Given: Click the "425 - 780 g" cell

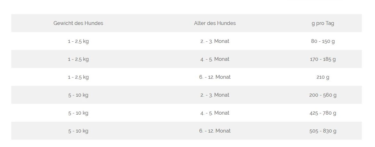Looking at the screenshot, I should [322, 113].
